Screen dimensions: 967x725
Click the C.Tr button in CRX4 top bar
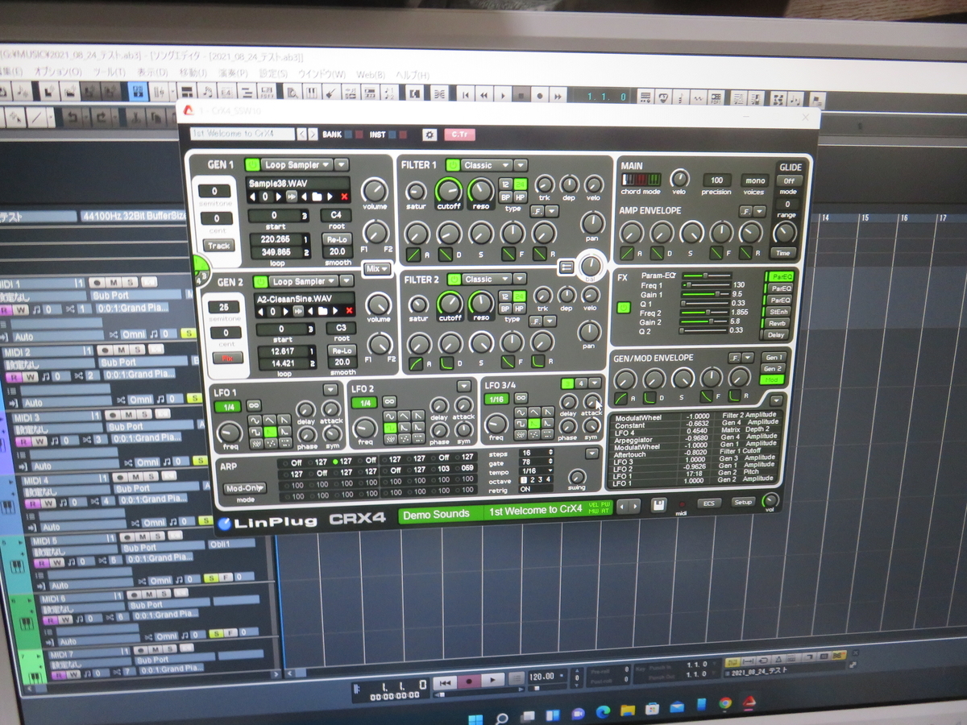461,135
